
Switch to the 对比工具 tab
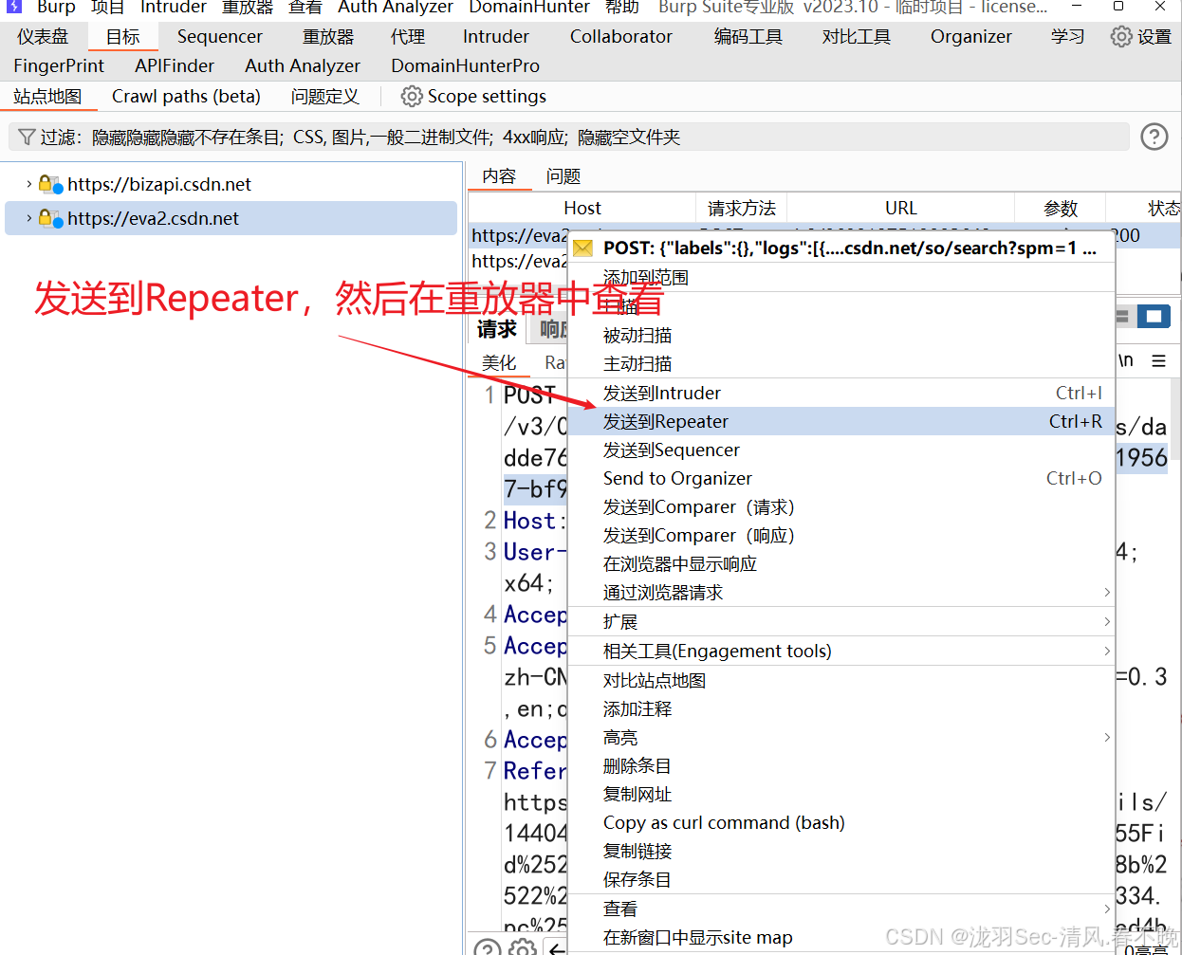857,36
